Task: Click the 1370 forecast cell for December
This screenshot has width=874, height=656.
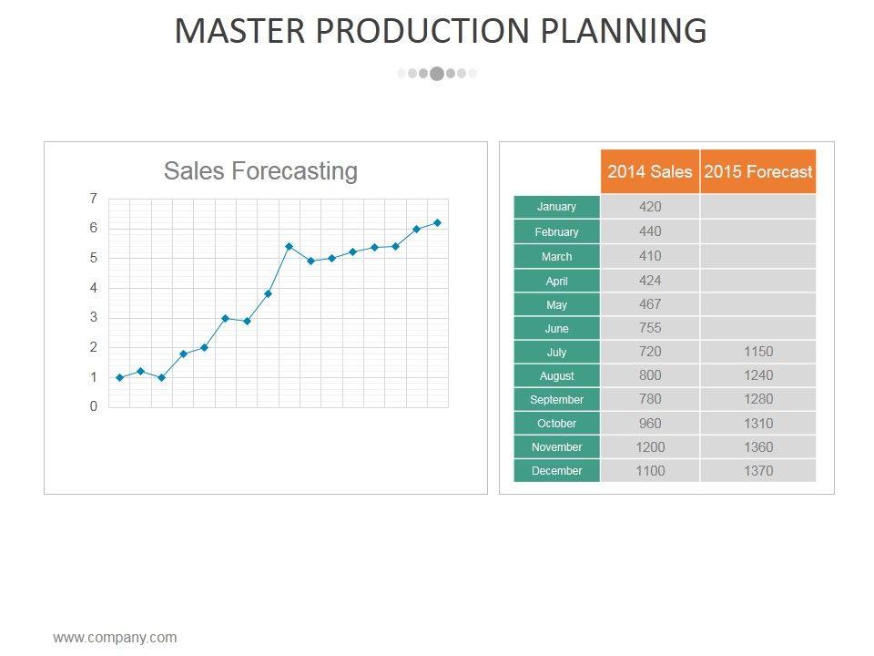Action: [x=758, y=471]
